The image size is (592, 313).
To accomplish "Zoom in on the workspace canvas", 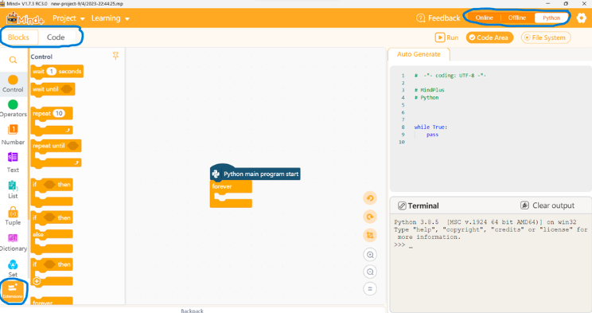I will pyautogui.click(x=370, y=255).
